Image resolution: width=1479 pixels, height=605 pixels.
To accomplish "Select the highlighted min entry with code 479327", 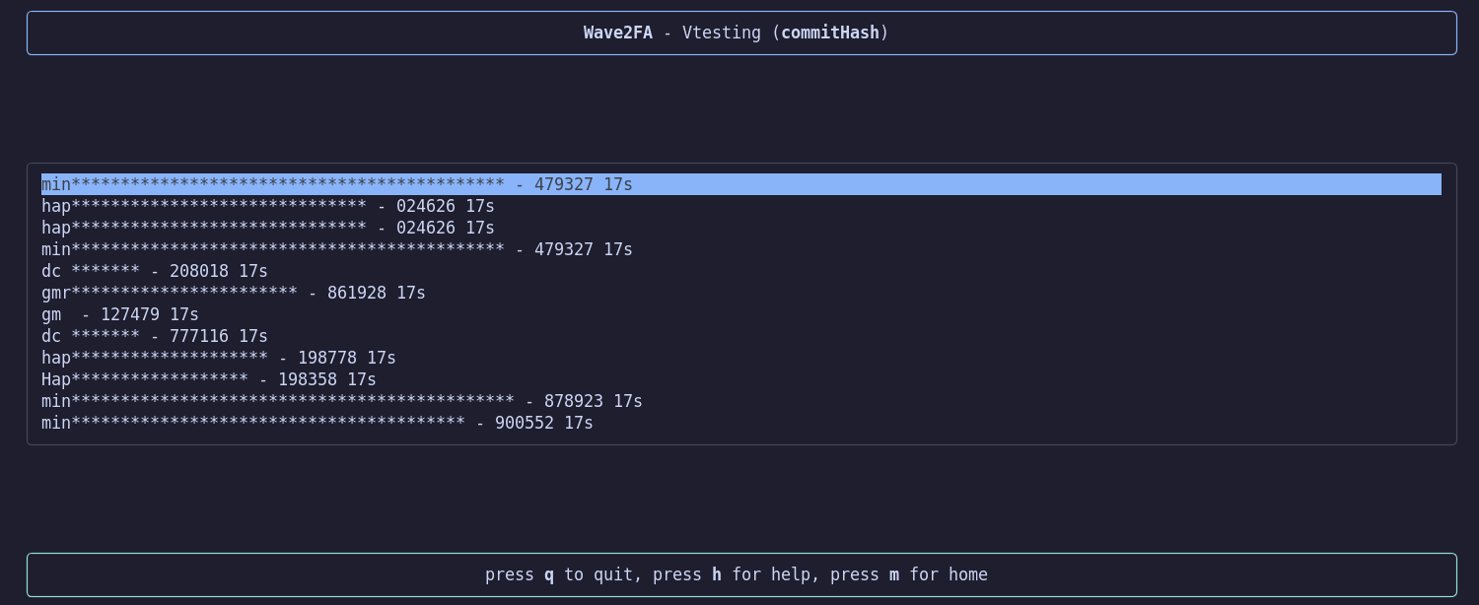I will point(336,184).
